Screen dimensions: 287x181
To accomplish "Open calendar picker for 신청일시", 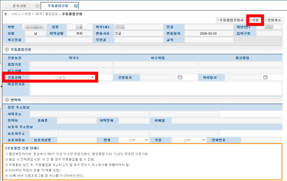I will [x=180, y=77].
